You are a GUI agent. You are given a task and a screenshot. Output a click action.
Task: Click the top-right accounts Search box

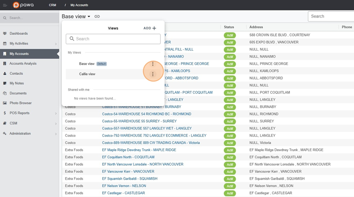tap(331, 16)
